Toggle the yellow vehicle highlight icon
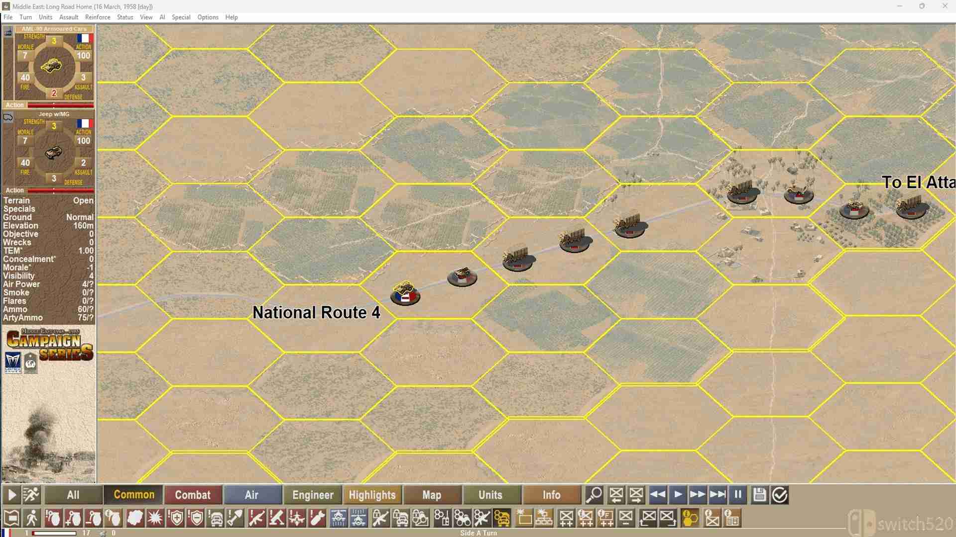956x537 pixels. pyautogui.click(x=502, y=519)
